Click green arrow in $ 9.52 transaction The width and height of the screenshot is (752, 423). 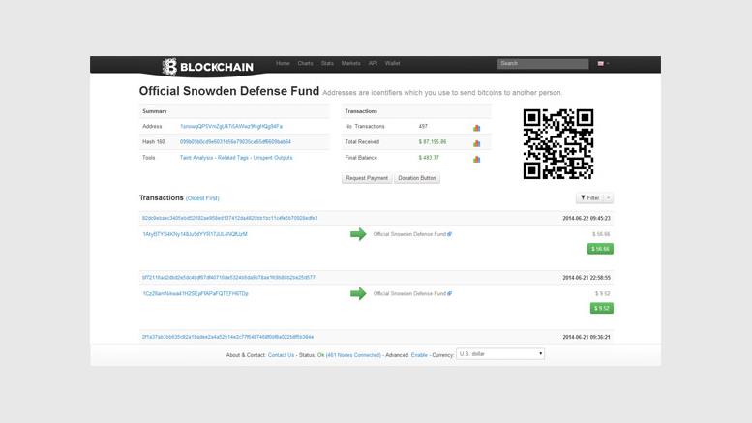[x=358, y=293]
